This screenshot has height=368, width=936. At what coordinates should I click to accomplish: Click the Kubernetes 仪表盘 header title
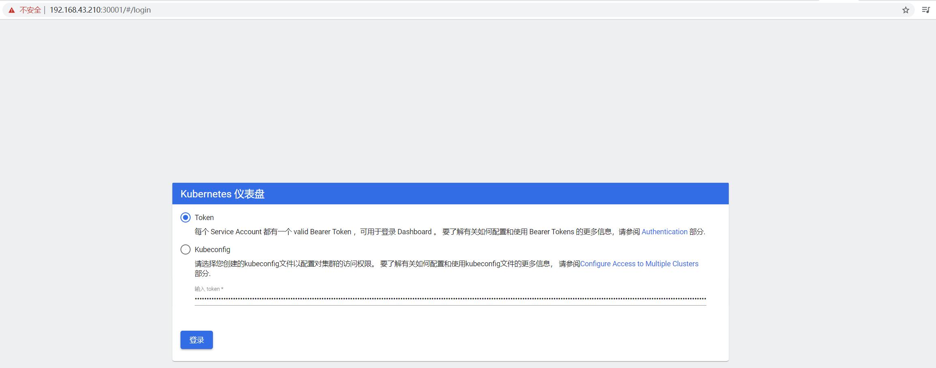point(222,194)
